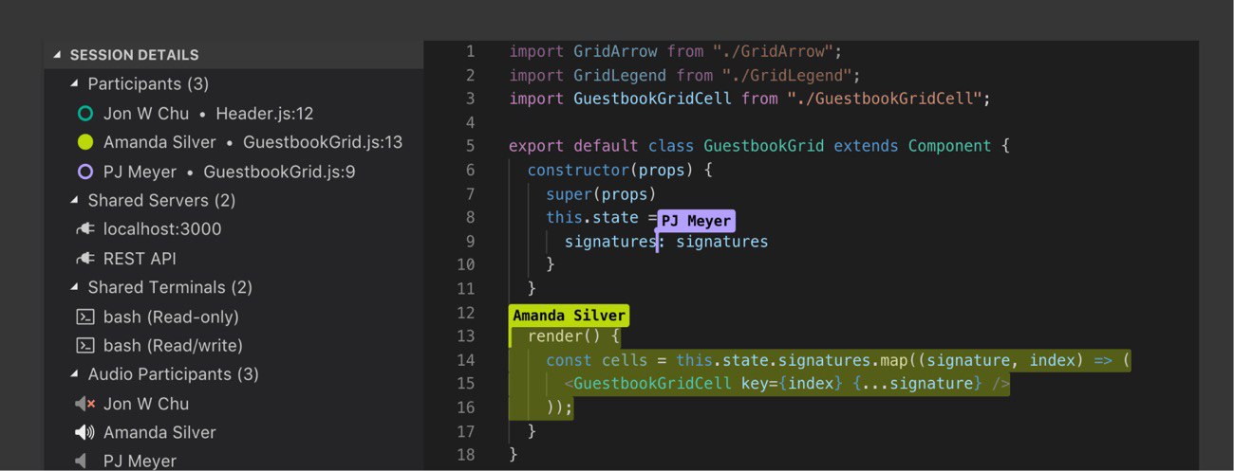Open the REST API shared server
The height and width of the screenshot is (471, 1234).
140,259
